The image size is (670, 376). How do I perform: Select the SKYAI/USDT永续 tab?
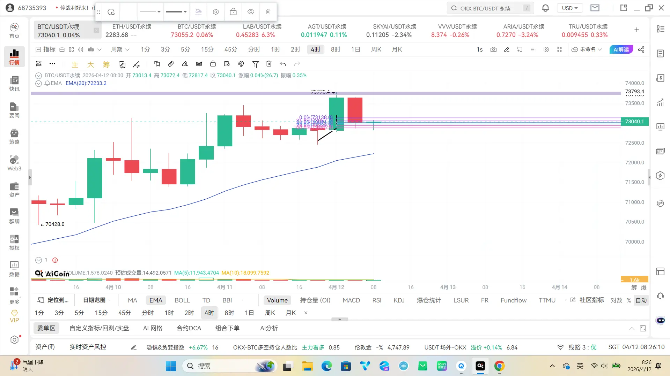point(395,31)
